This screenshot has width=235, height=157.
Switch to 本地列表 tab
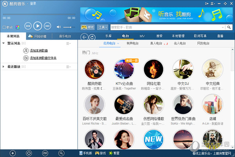[13, 36]
